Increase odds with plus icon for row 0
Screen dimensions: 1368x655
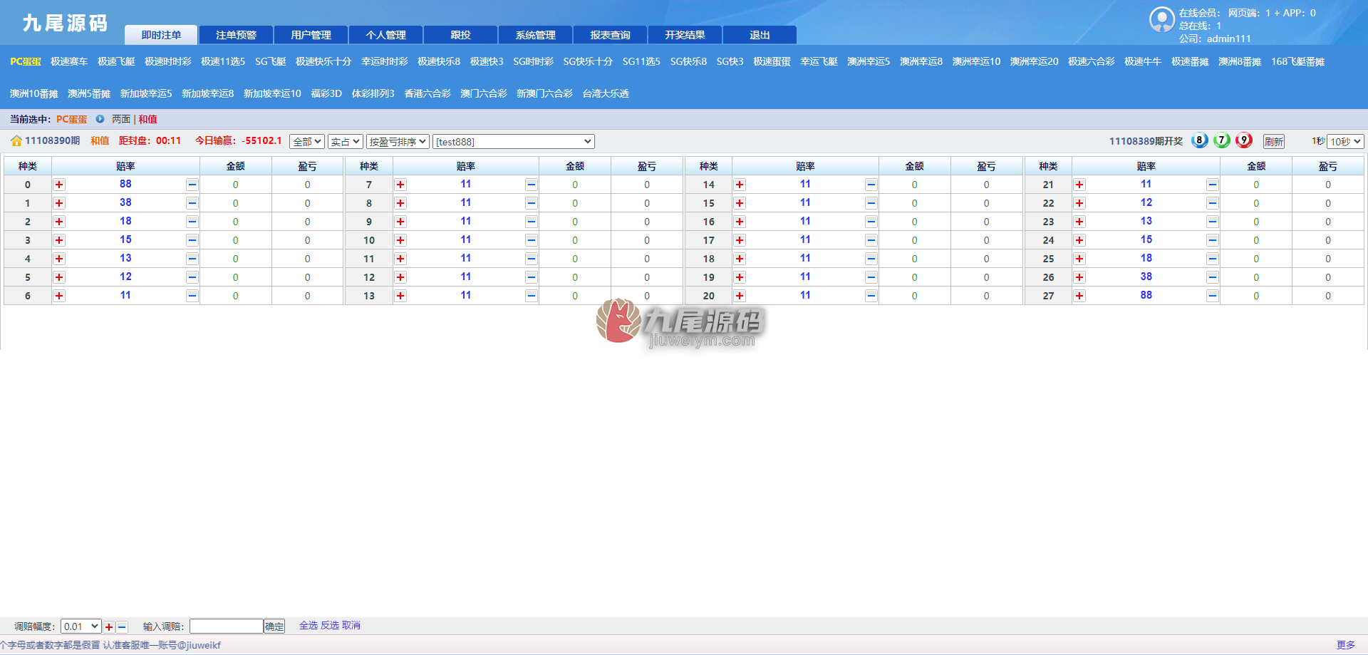click(x=59, y=185)
